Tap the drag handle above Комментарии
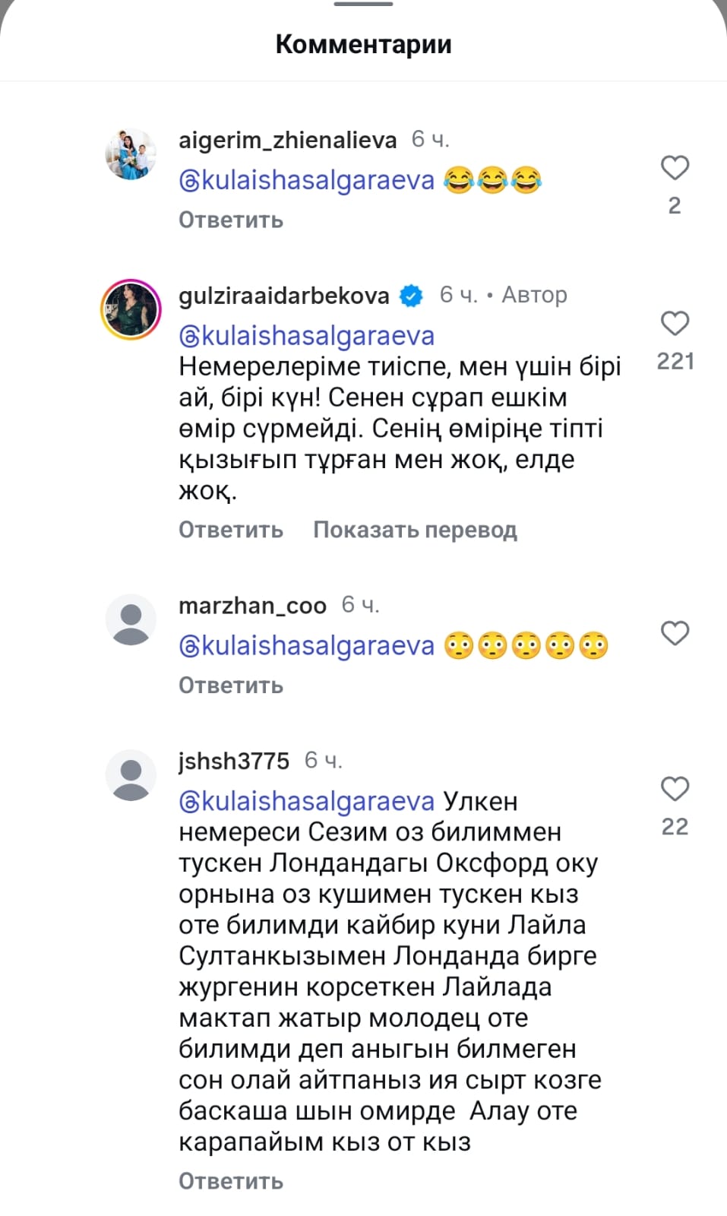Viewport: 727px width, 1216px height. click(x=363, y=5)
